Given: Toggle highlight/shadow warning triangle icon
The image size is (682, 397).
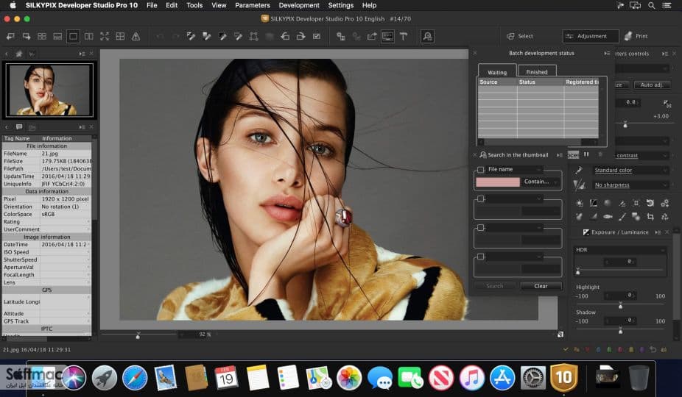Looking at the screenshot, I should (136, 37).
